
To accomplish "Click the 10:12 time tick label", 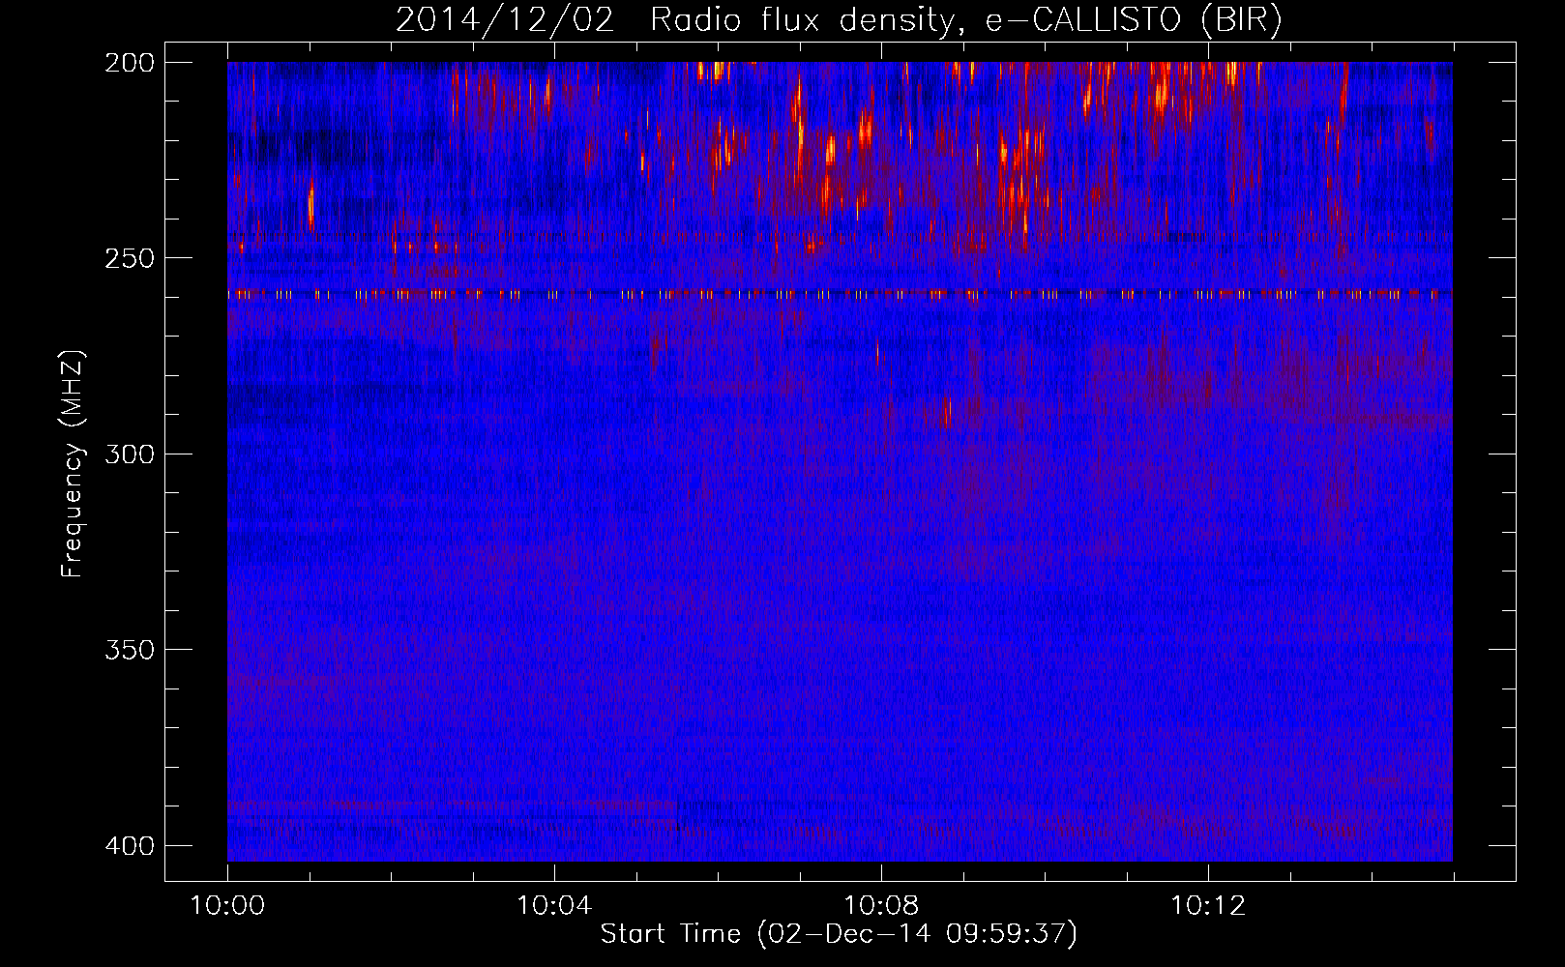I will [1208, 906].
